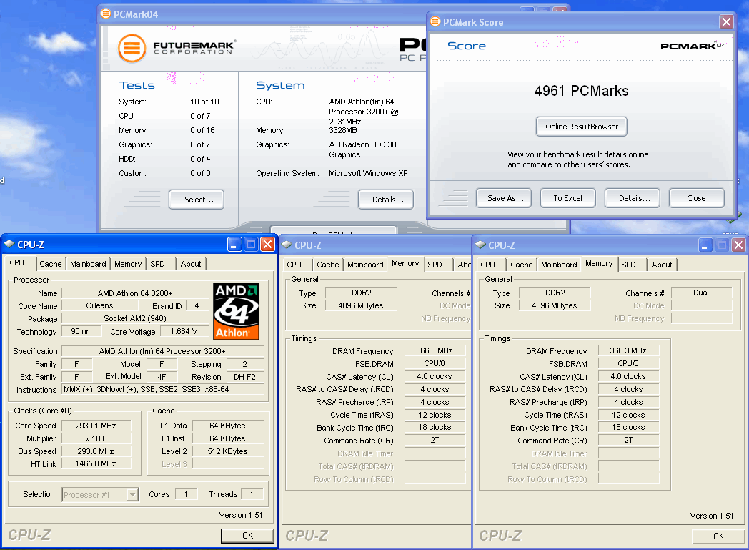This screenshot has width=749, height=550.
Task: Click the right CPU-Z window title icon
Action: pos(480,245)
